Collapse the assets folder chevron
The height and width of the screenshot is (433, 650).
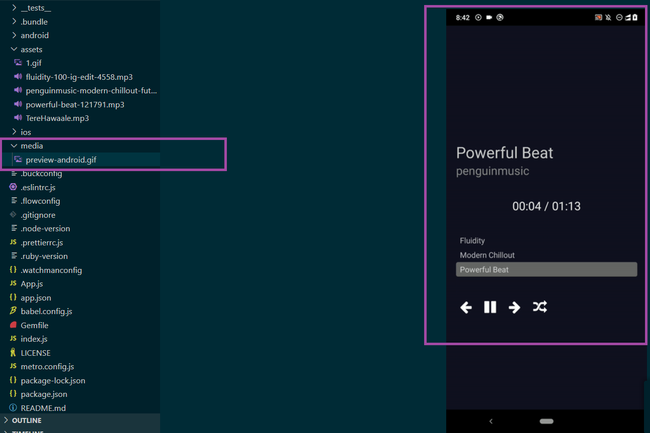14,49
